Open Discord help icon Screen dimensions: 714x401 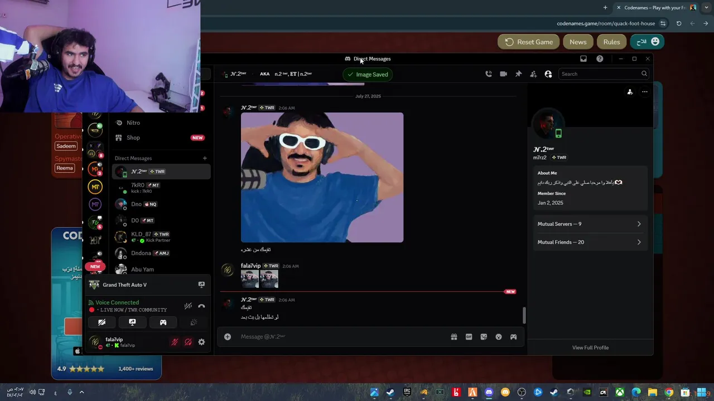600,58
